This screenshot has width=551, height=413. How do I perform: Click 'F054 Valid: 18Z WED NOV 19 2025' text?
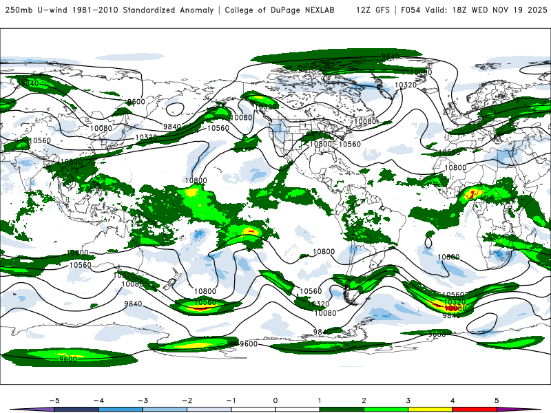point(474,10)
